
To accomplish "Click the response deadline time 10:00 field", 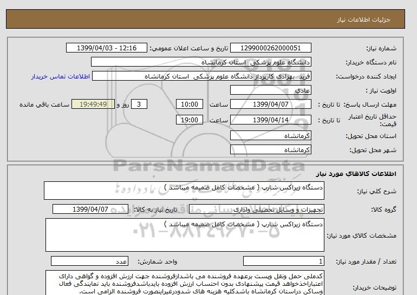I will [190, 104].
